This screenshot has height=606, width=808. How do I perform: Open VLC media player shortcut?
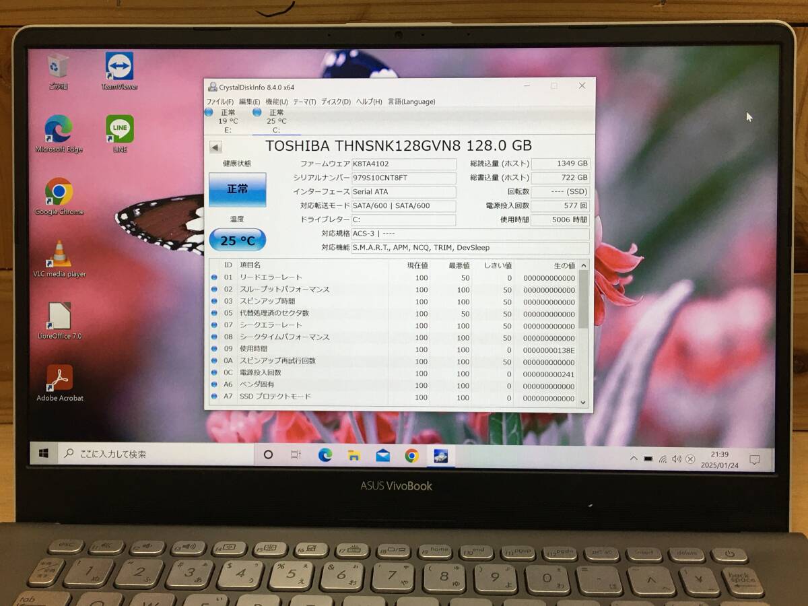59,259
